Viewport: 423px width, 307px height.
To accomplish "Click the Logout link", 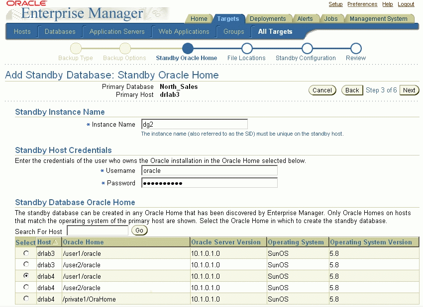I will (406, 4).
